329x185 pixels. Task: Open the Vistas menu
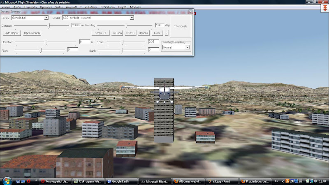tap(59, 7)
